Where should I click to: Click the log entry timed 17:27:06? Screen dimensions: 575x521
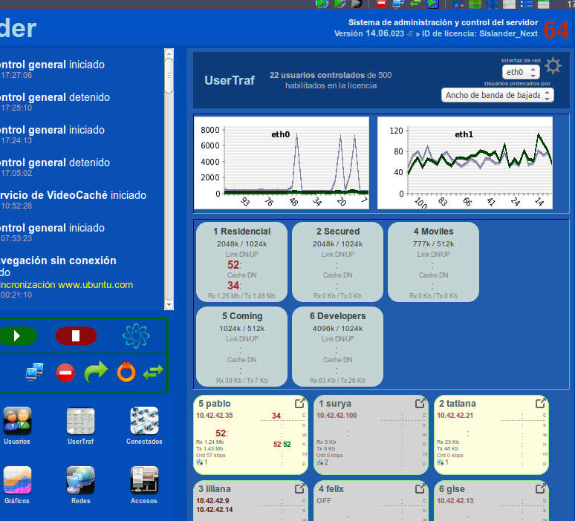pos(53,69)
